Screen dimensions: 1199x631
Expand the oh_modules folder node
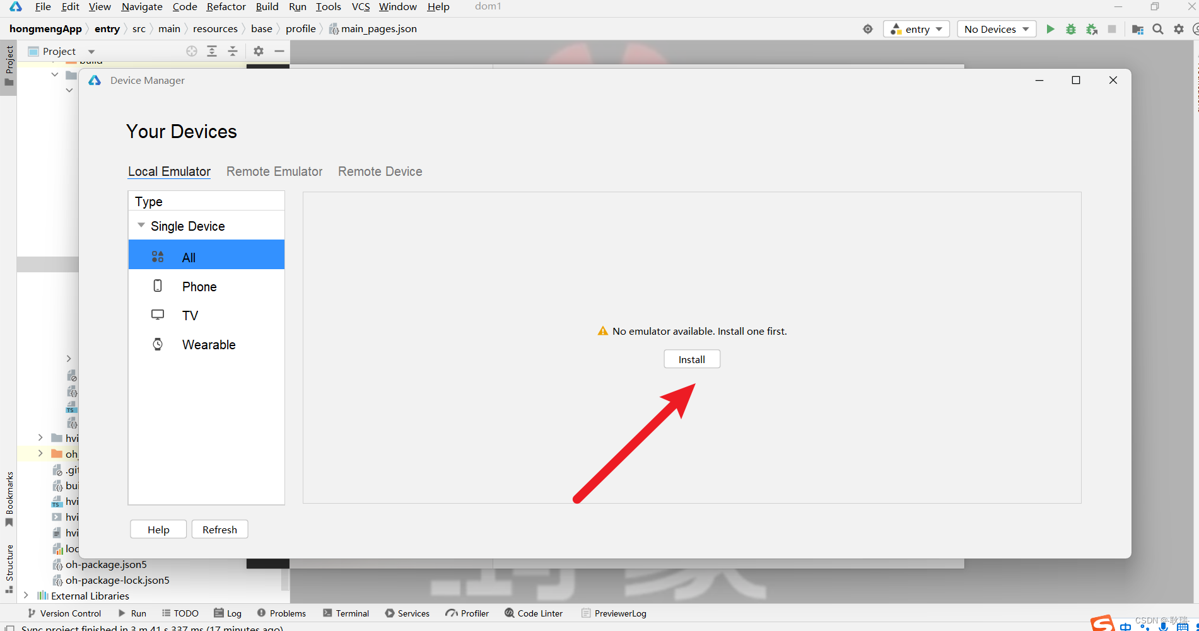point(40,453)
